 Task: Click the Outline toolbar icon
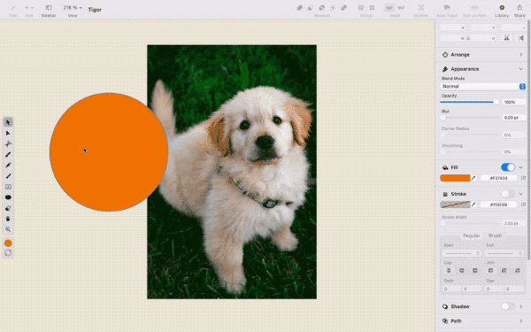click(x=420, y=7)
